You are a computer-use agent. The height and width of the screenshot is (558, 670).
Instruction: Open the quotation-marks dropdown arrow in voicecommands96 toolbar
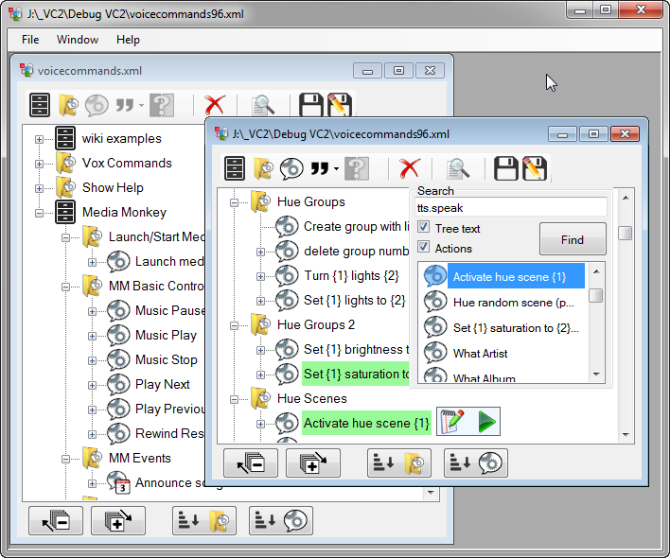[x=336, y=168]
